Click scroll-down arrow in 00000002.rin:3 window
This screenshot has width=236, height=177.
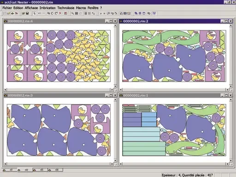(x=115, y=160)
